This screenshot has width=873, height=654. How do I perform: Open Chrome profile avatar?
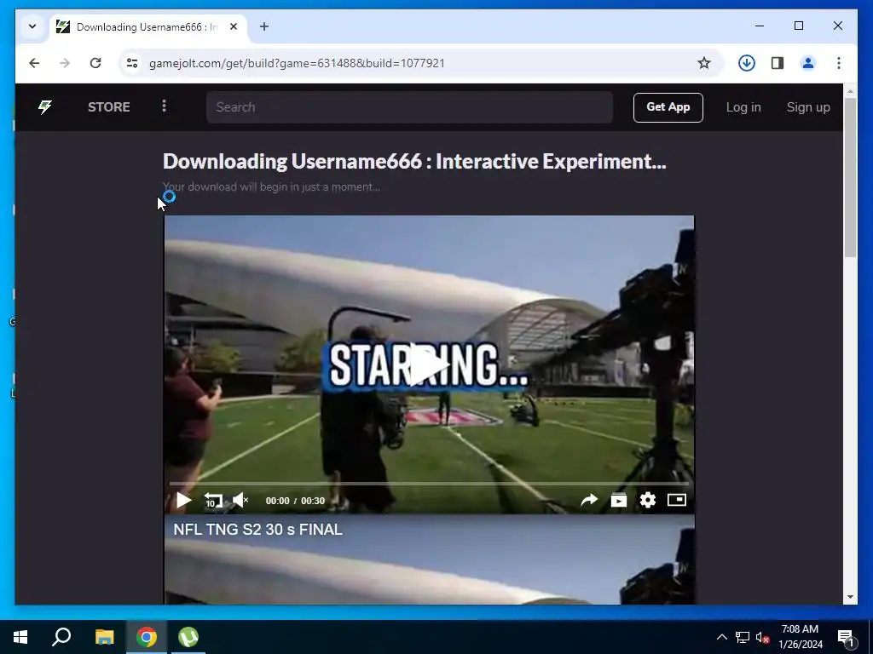pyautogui.click(x=808, y=63)
